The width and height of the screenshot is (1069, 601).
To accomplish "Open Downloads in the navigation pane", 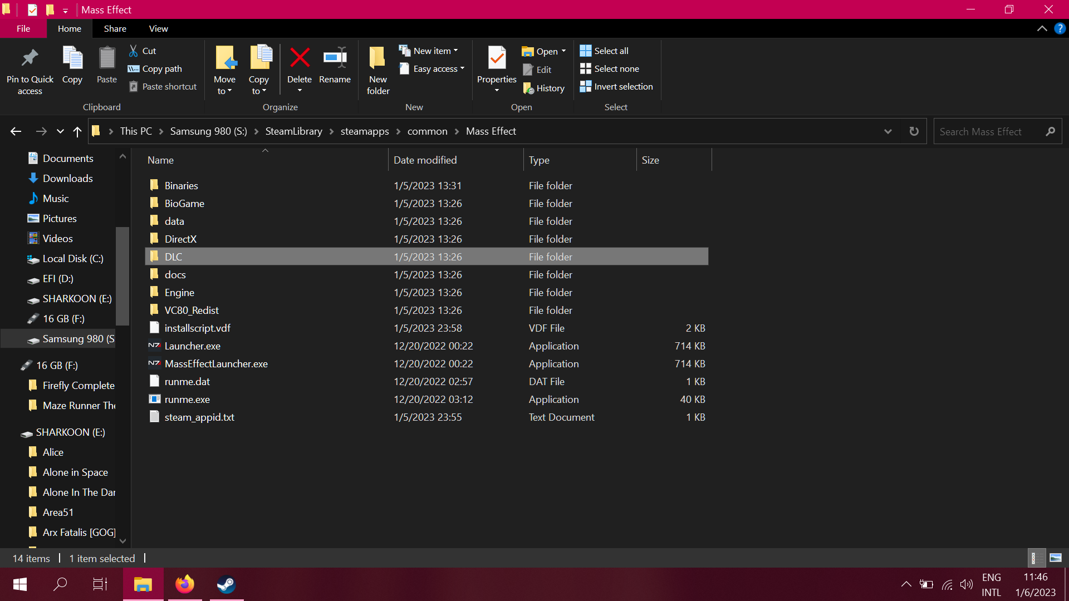I will click(x=67, y=179).
